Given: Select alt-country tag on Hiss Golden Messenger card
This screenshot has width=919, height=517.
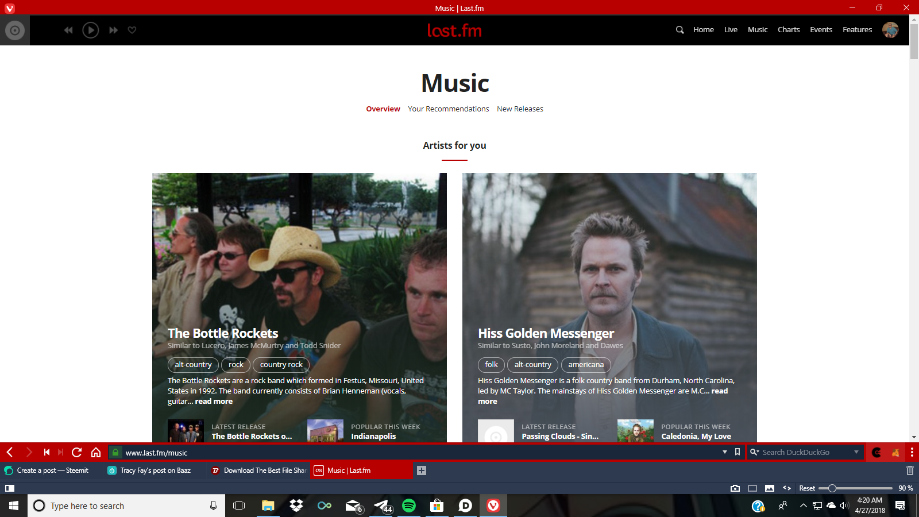Looking at the screenshot, I should [x=533, y=365].
